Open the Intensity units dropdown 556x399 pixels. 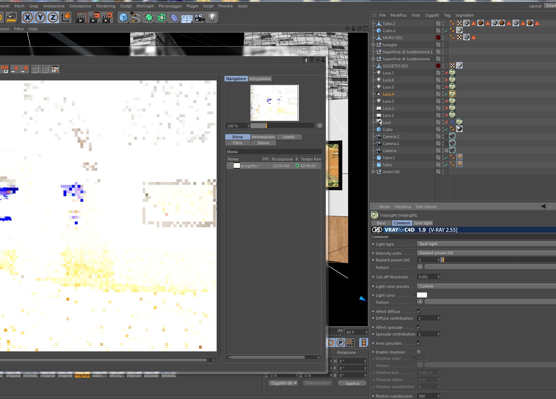pos(486,253)
